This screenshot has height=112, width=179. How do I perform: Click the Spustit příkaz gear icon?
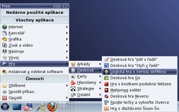(x=5, y=92)
